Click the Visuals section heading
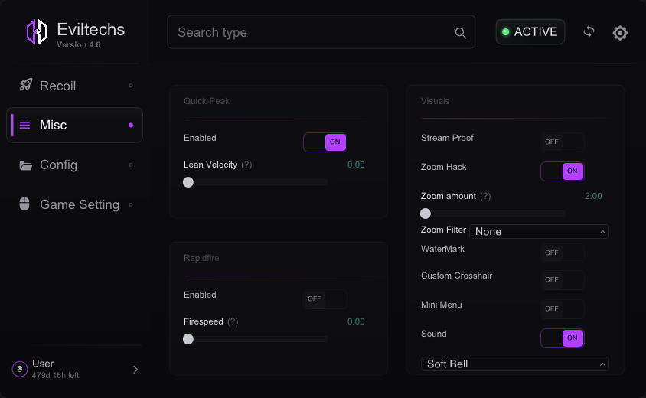 tap(435, 101)
